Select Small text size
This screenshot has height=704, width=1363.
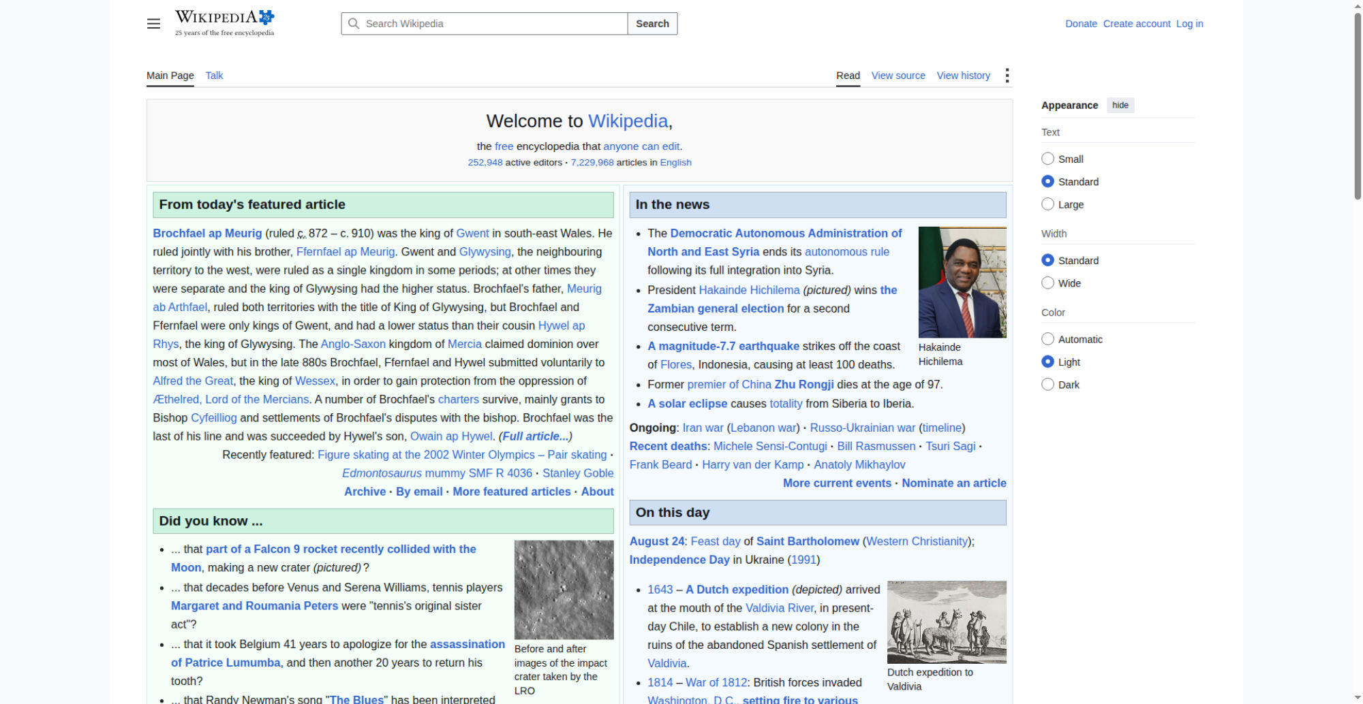point(1047,159)
